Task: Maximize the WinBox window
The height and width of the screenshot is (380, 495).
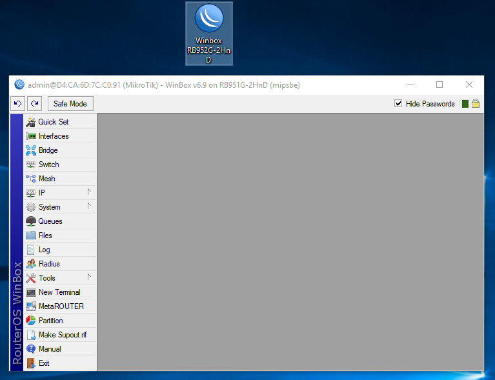Action: pos(439,85)
